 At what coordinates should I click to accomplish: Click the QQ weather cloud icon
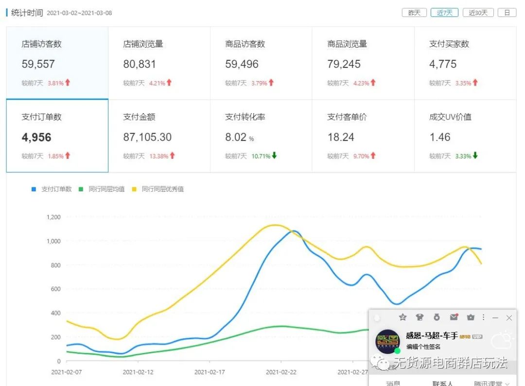[502, 340]
